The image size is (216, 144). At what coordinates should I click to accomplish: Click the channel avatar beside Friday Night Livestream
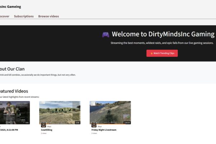pyautogui.click(x=94, y=125)
